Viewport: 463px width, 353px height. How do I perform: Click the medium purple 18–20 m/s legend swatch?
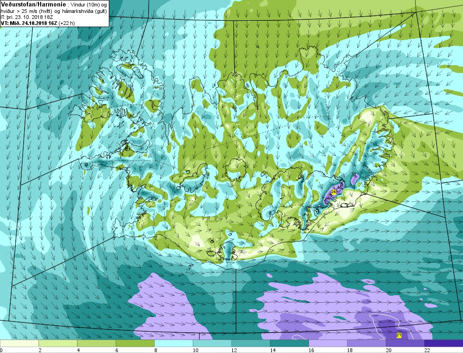(x=366, y=343)
